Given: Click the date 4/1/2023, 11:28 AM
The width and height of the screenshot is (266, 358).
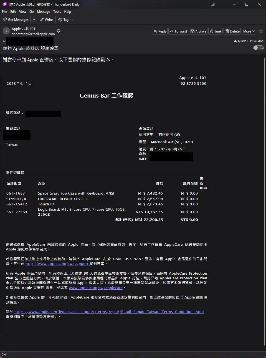Looking at the screenshot, I should tap(249, 41).
